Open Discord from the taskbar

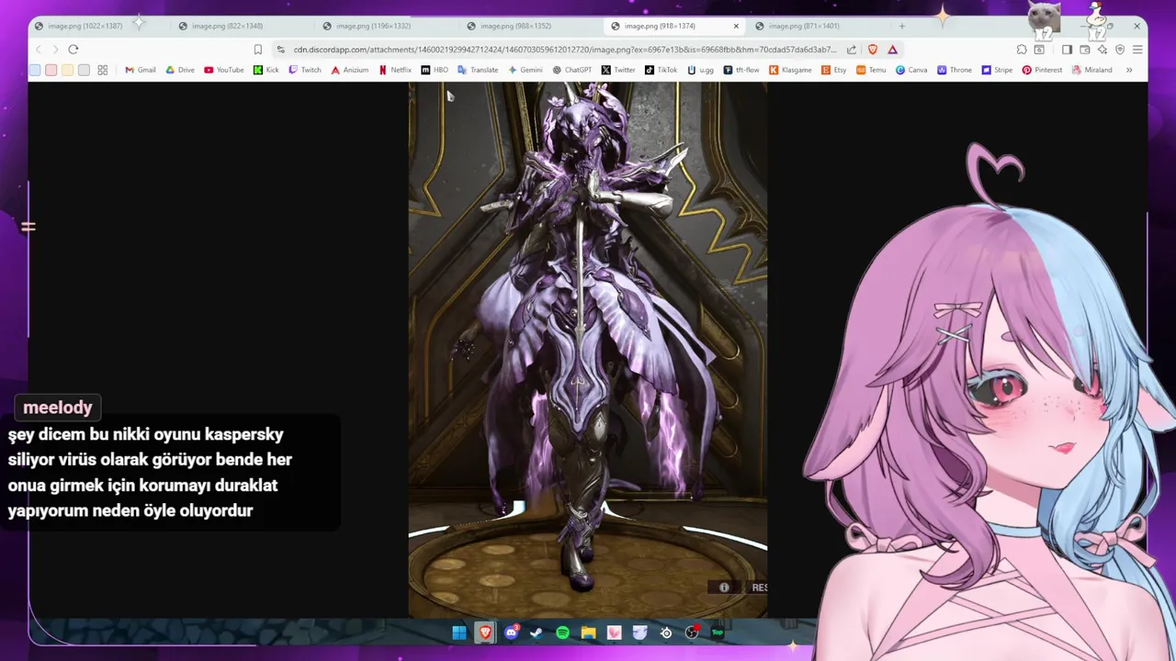[x=512, y=633]
